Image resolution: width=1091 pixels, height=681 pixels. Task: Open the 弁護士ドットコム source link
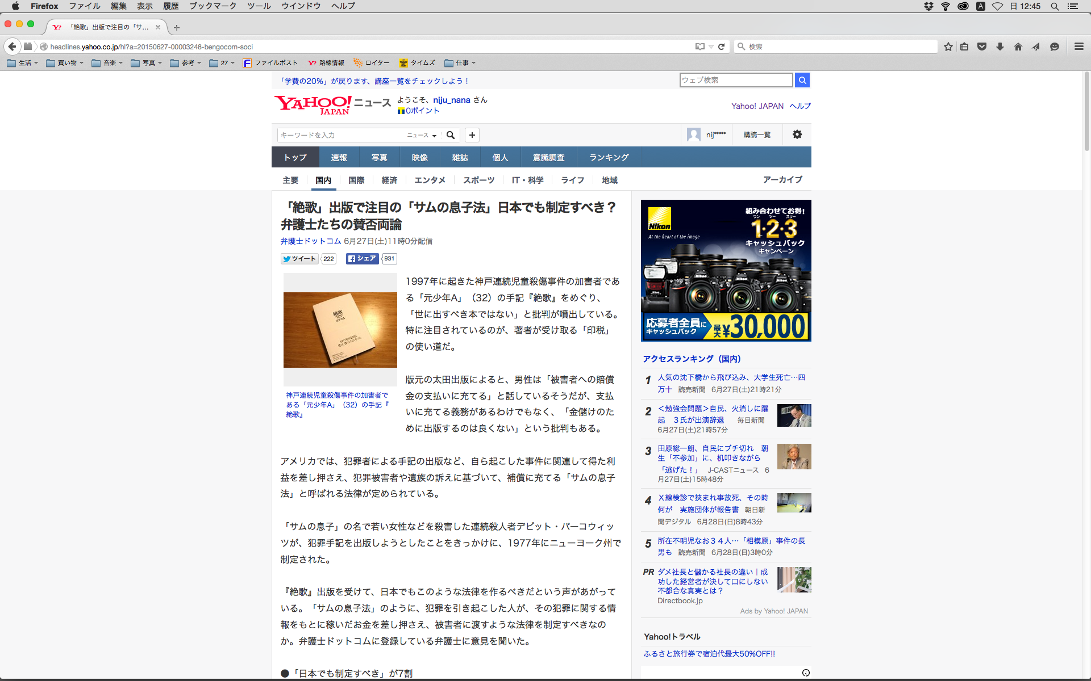coord(310,241)
